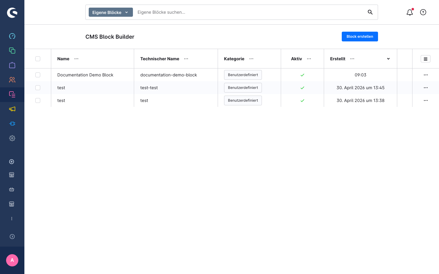
Task: Click the 30. April 2026 um 13:45 cell
Action: (360, 88)
